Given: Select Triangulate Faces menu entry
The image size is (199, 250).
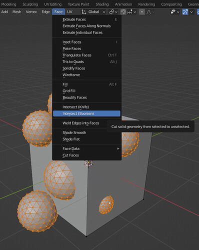Looking at the screenshot, I should [86, 55].
